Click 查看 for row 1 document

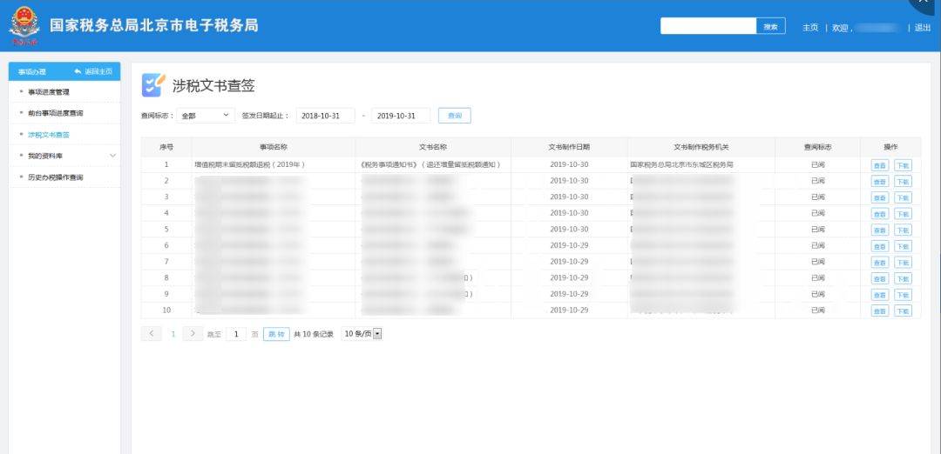880,165
